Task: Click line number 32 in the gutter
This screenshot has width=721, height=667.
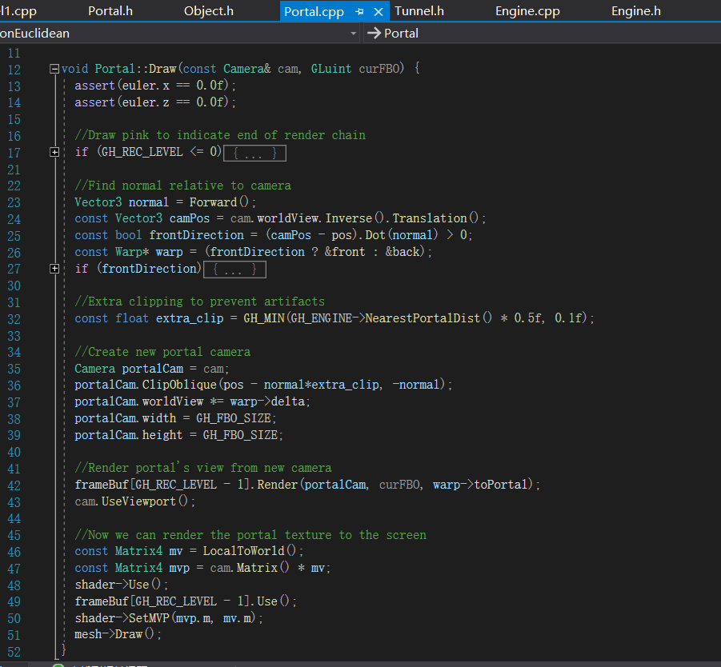Action: (14, 318)
